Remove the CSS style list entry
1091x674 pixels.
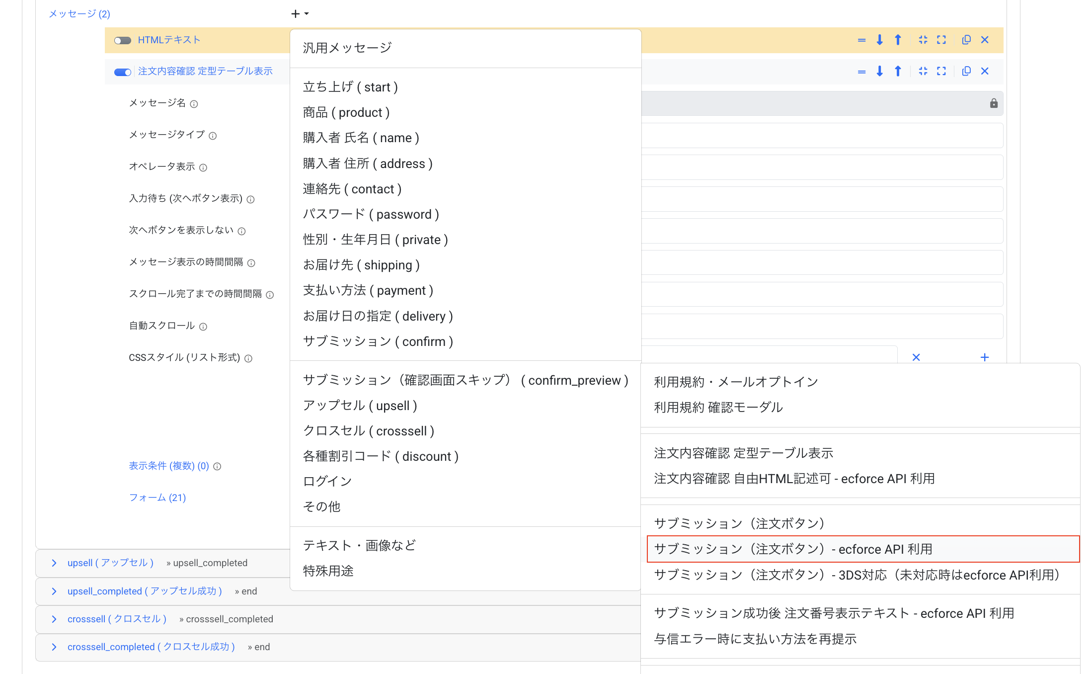[916, 357]
